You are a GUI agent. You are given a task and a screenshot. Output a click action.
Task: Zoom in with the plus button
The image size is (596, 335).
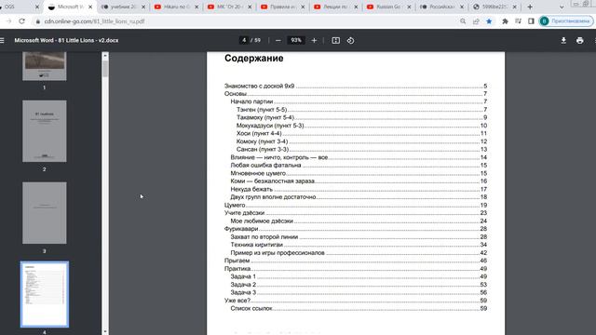click(314, 40)
